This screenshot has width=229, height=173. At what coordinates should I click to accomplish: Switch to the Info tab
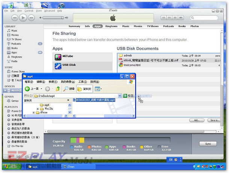tap(87, 26)
